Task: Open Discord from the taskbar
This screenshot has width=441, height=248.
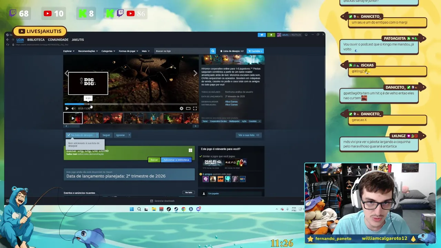Action: click(x=198, y=209)
